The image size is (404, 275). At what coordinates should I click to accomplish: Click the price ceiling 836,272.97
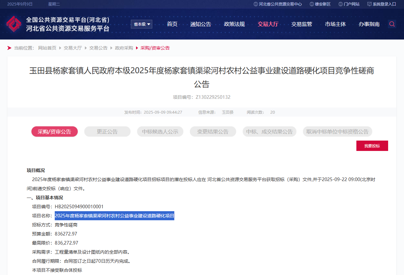(x=66, y=243)
